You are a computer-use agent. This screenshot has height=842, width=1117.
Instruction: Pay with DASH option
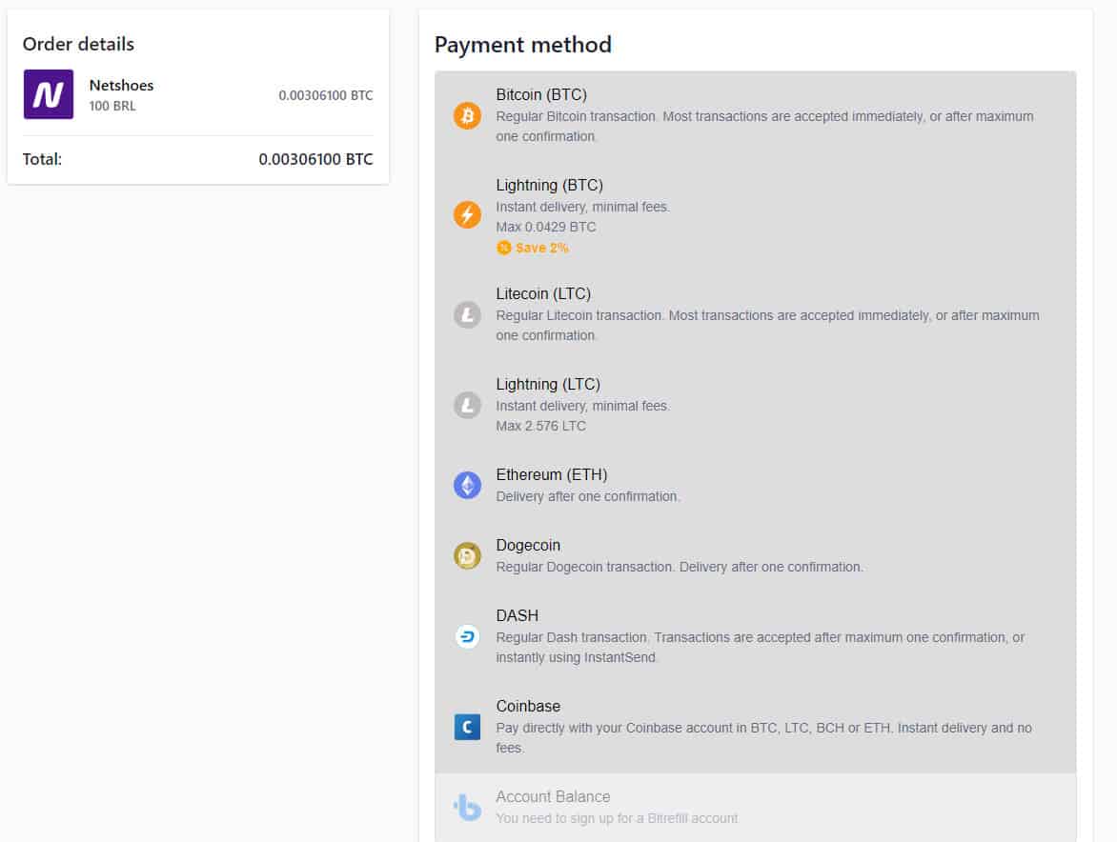(x=755, y=636)
